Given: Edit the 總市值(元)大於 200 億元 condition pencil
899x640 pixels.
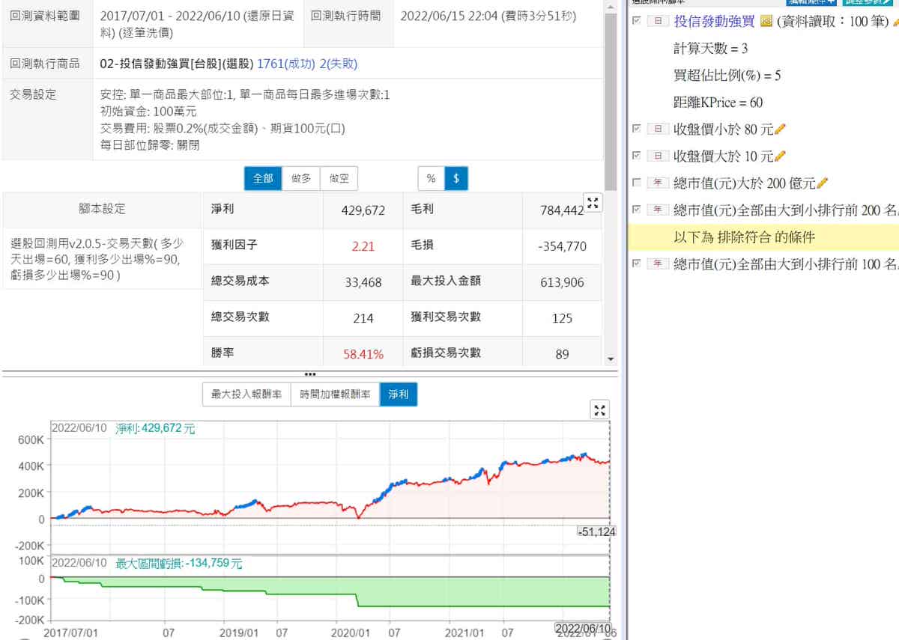Looking at the screenshot, I should coord(823,183).
